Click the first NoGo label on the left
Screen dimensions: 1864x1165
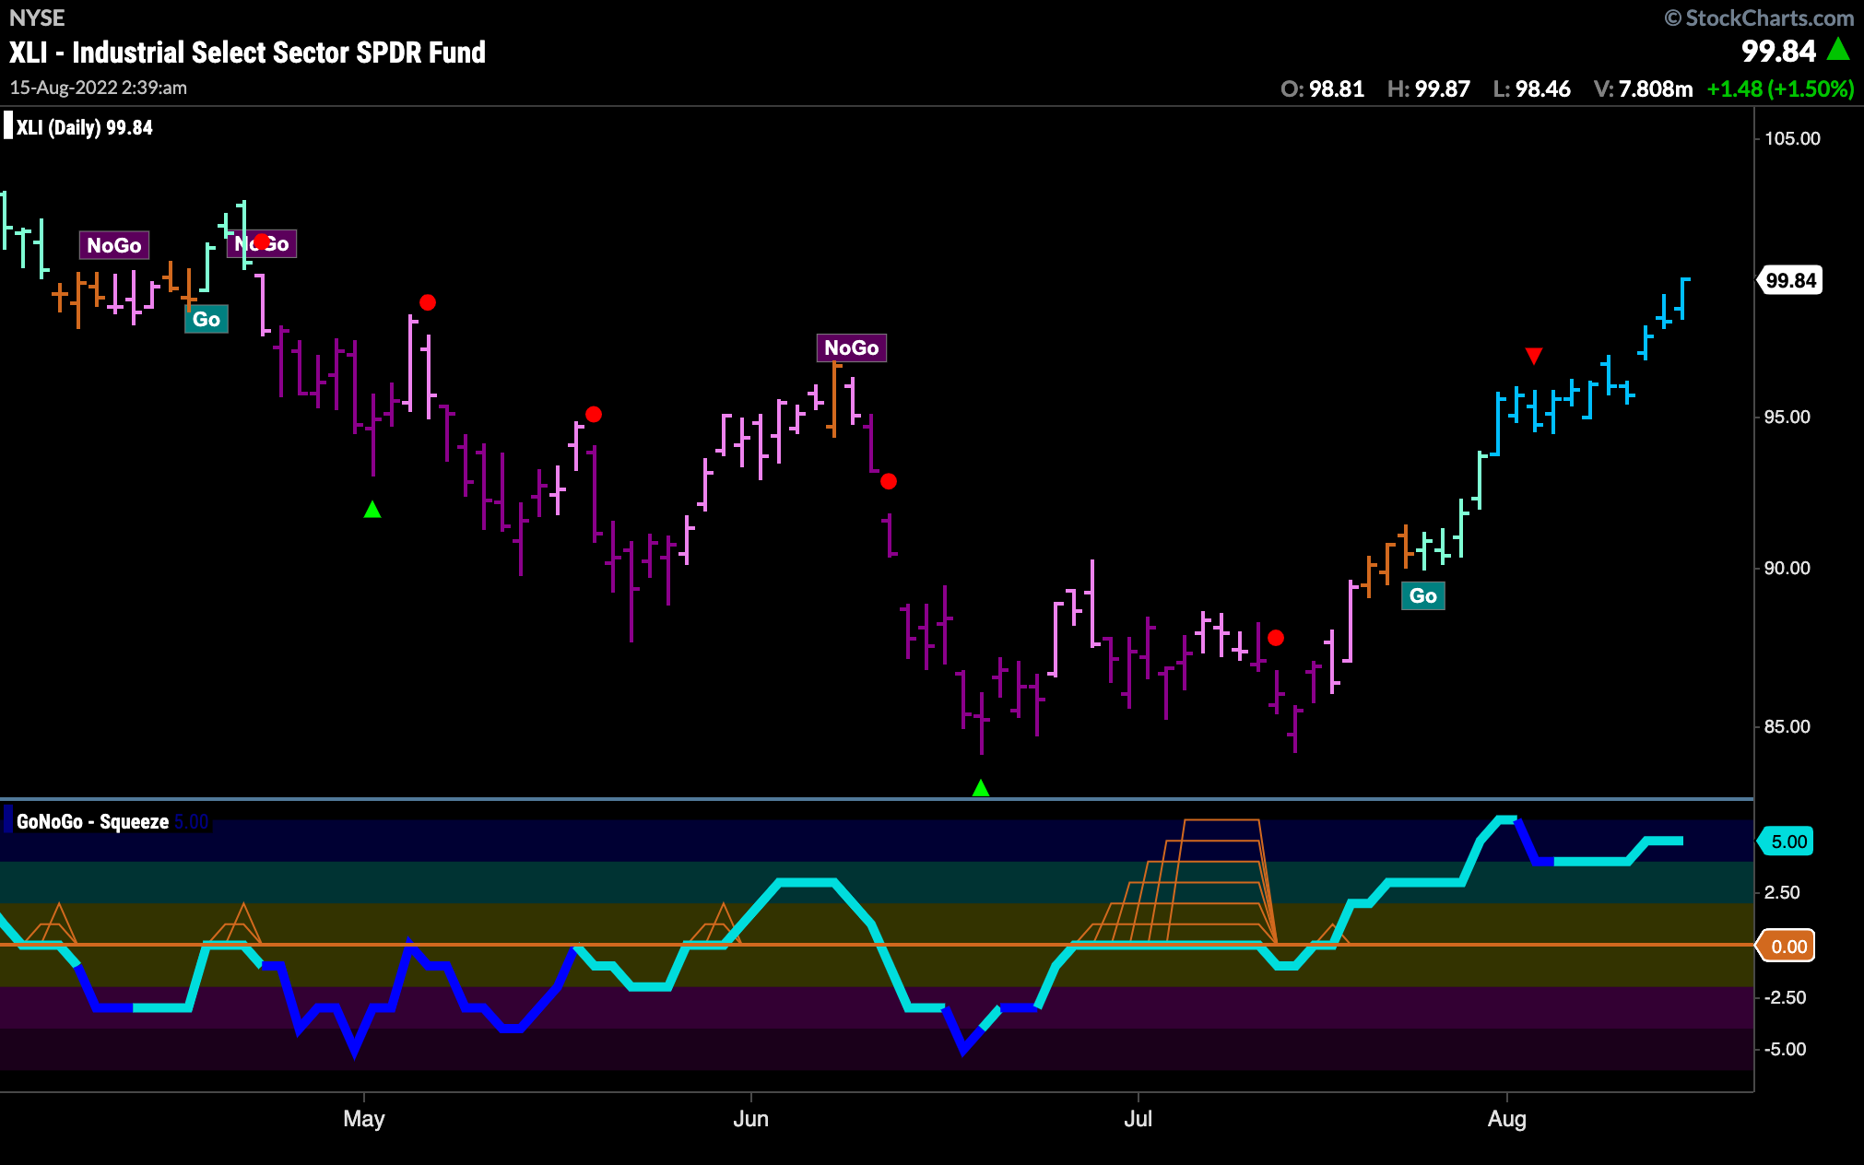click(x=114, y=245)
